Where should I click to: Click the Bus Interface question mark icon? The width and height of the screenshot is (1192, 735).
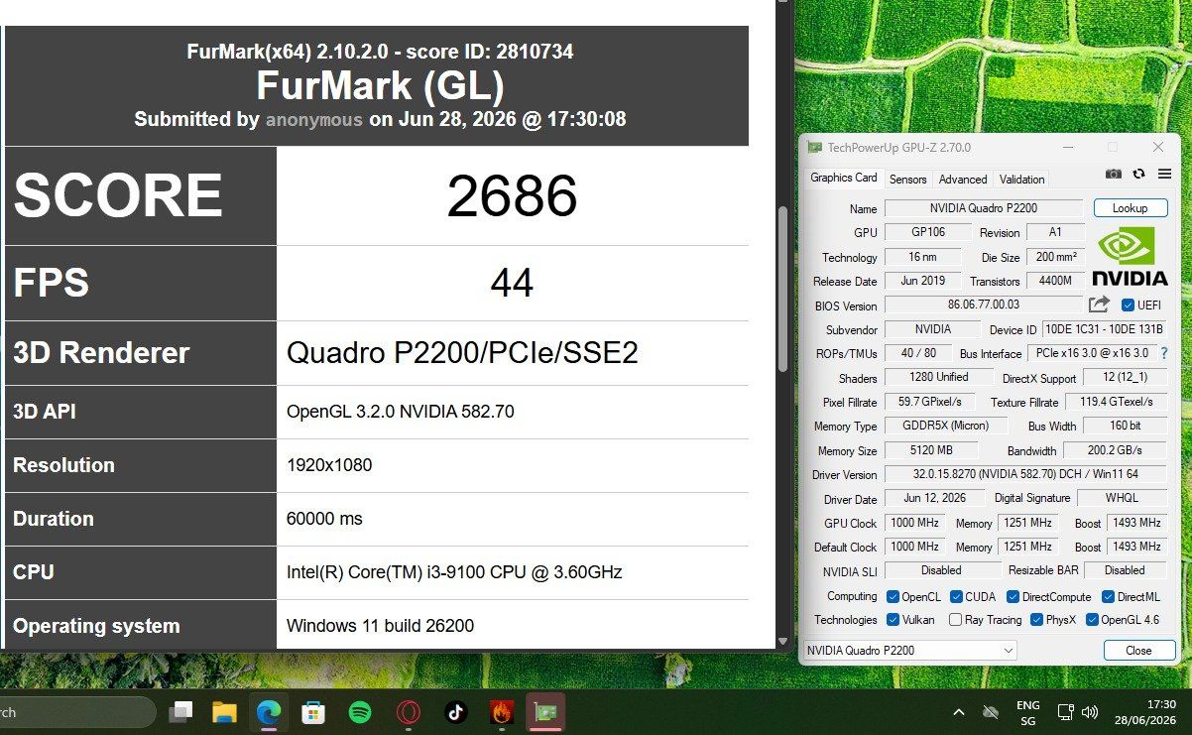1164,353
